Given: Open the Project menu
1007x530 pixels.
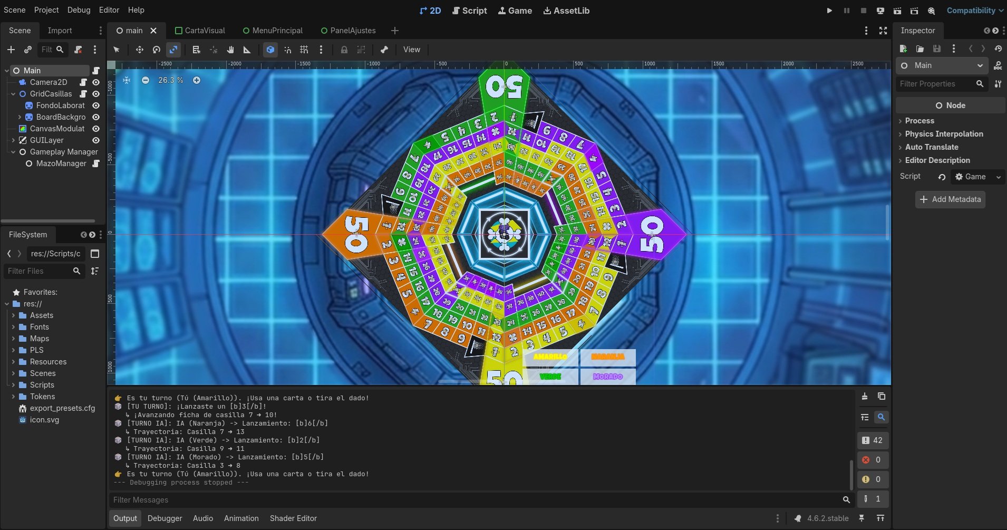Looking at the screenshot, I should coord(46,10).
